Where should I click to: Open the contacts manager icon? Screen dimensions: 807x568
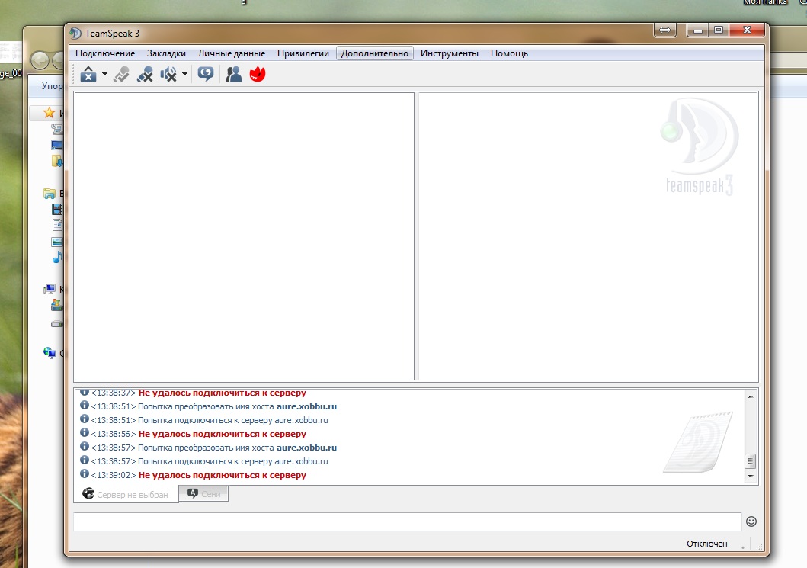pos(234,74)
